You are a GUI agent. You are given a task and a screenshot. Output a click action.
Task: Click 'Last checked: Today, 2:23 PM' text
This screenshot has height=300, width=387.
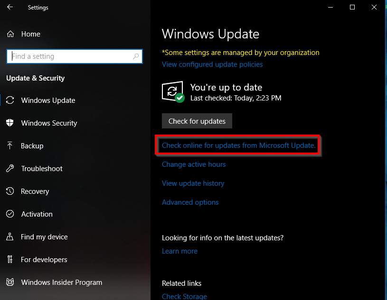click(x=236, y=98)
